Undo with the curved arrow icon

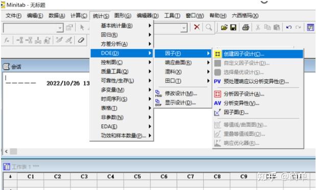click(x=289, y=27)
